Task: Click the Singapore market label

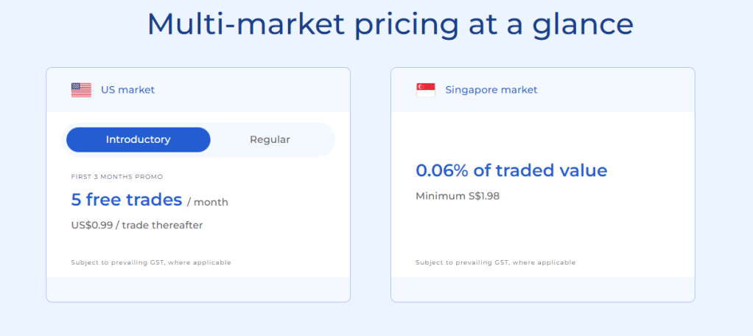Action: 491,90
